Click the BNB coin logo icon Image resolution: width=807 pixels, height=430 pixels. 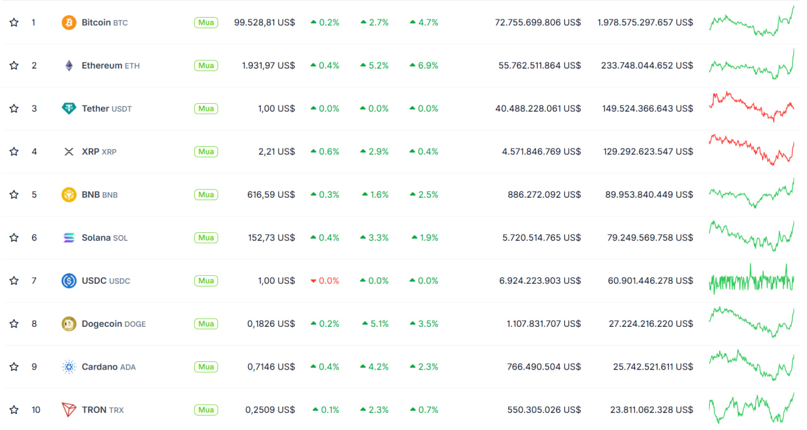[69, 195]
